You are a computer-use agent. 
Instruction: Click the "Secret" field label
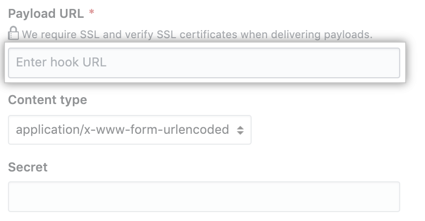(x=28, y=167)
